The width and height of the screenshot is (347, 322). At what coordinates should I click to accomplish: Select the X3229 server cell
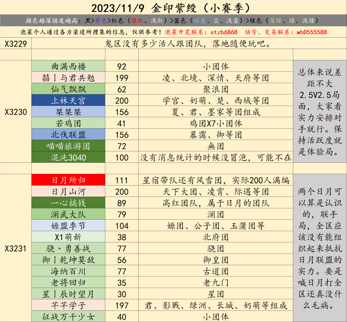point(16,43)
